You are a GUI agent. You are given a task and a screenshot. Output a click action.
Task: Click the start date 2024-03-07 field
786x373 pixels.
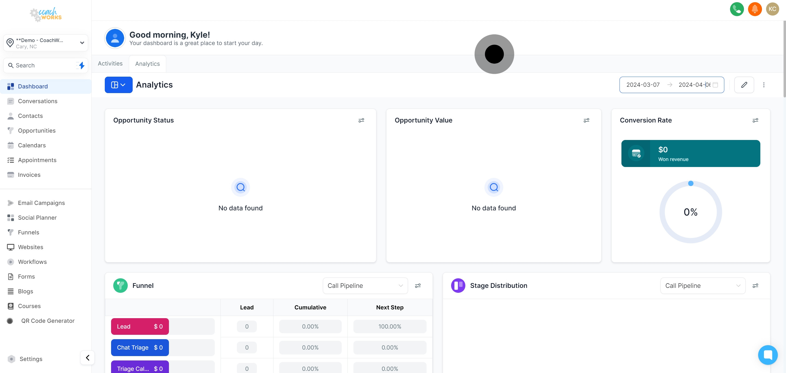coord(643,85)
